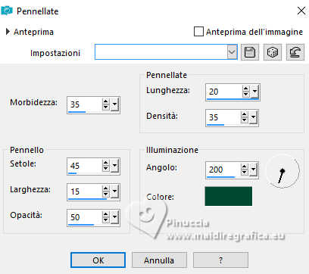Click the Pennellate app icon in title bar

pyautogui.click(x=7, y=11)
